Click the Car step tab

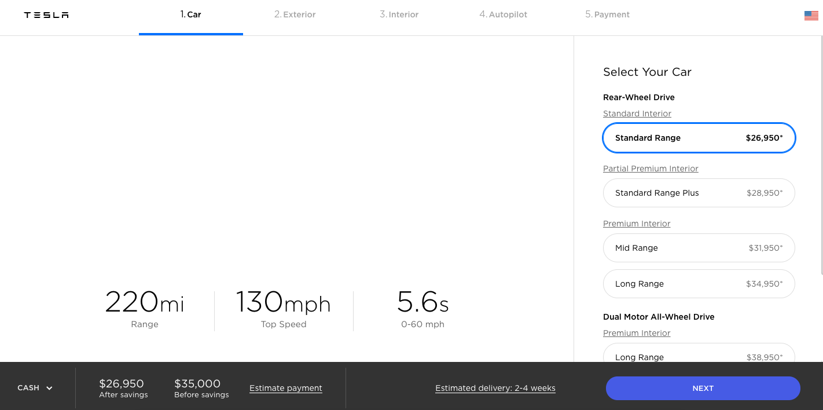click(191, 14)
